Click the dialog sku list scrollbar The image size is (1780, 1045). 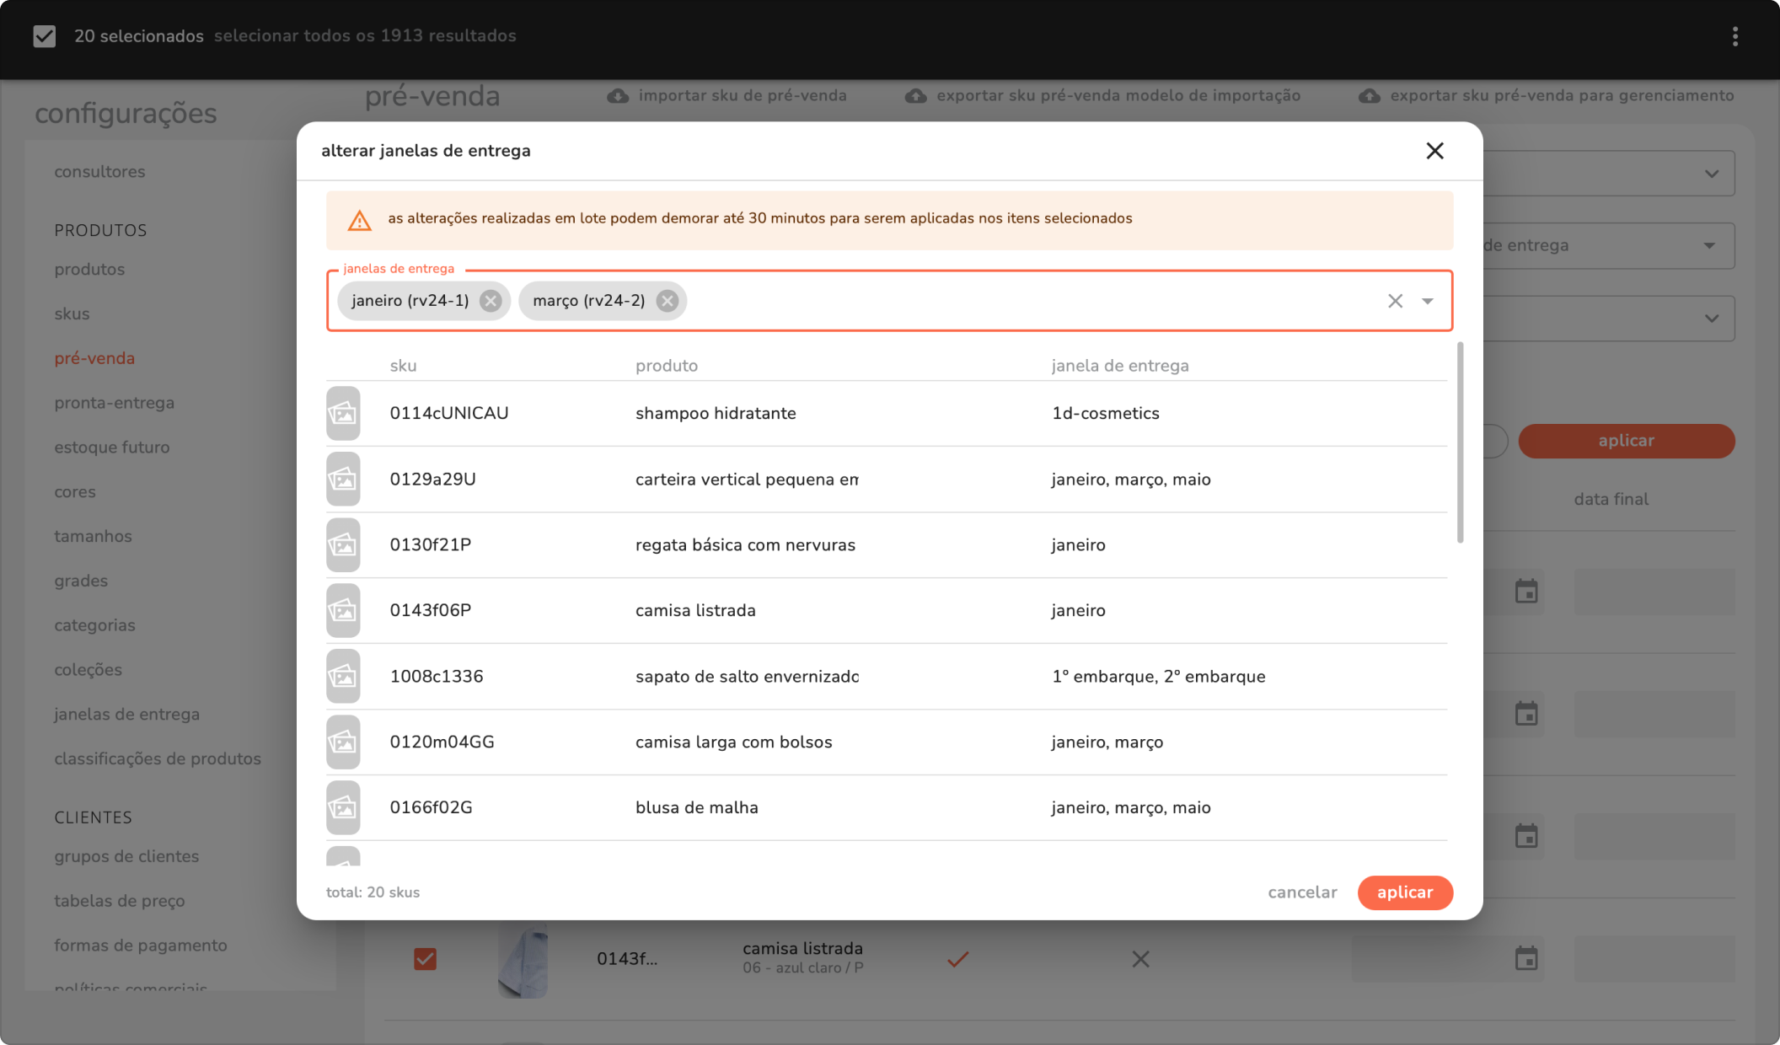tap(1460, 442)
